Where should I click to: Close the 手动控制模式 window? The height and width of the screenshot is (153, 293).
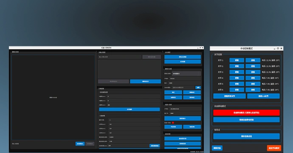[x=281, y=48]
